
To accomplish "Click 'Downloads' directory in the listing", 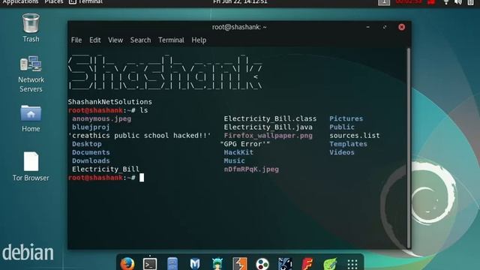I will click(91, 160).
